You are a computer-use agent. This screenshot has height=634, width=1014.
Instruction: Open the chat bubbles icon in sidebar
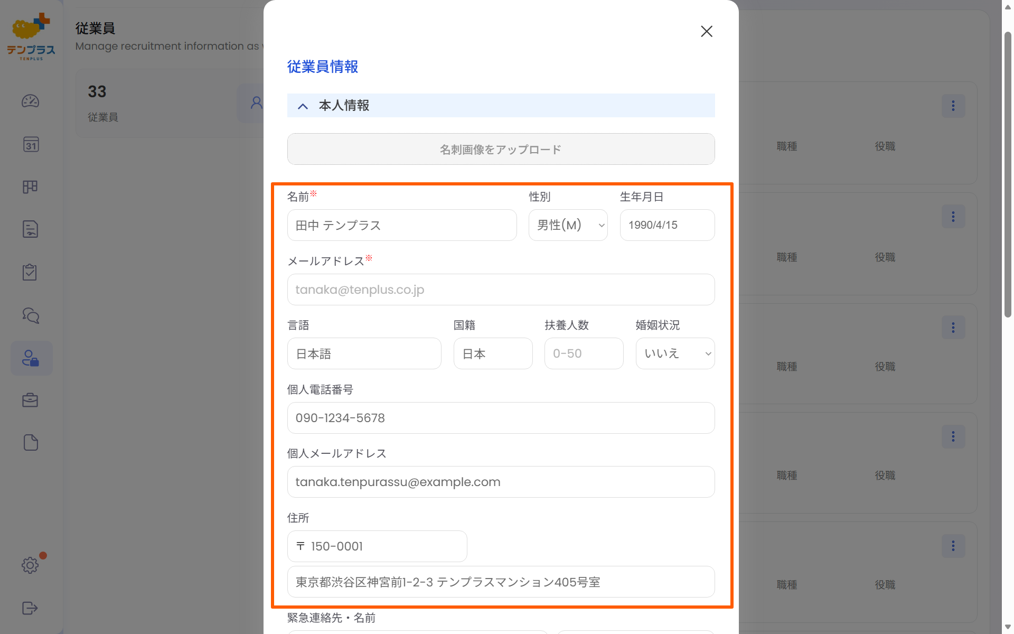31,315
